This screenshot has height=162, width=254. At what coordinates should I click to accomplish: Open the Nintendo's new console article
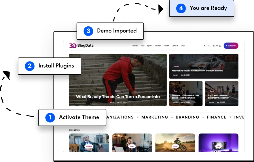(185, 97)
